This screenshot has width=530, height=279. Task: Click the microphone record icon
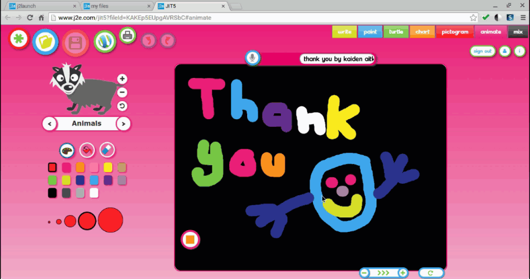[252, 58]
